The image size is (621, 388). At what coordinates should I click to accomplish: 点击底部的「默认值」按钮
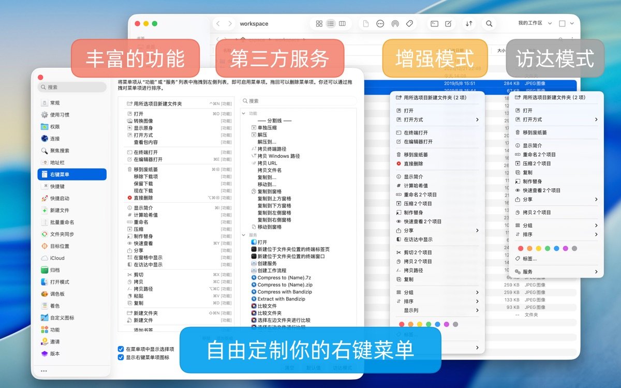tap(315, 368)
